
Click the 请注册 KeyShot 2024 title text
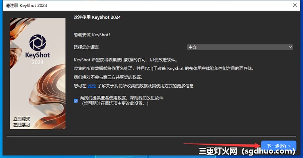pyautogui.click(x=26, y=5)
